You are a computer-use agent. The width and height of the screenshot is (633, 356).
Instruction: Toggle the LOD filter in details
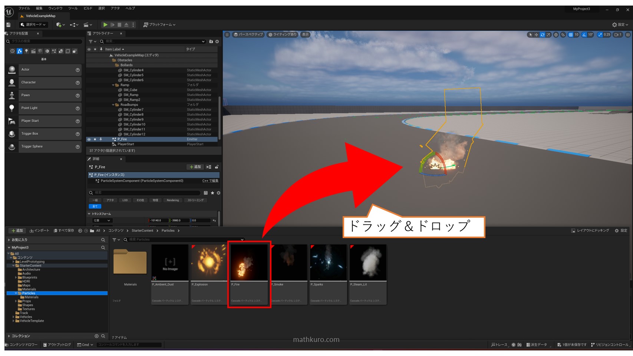click(x=125, y=200)
